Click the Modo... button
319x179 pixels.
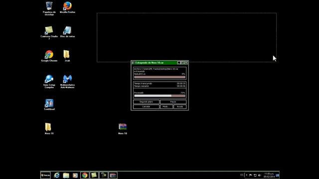[166, 106]
